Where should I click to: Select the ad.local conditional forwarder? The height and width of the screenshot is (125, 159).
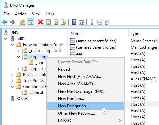click(x=36, y=93)
